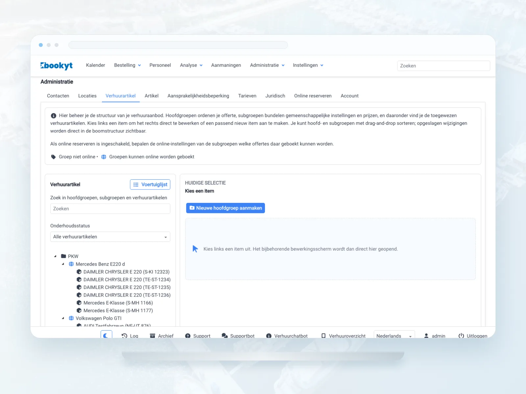
Task: Open the Personeel menu item
Action: pyautogui.click(x=160, y=65)
